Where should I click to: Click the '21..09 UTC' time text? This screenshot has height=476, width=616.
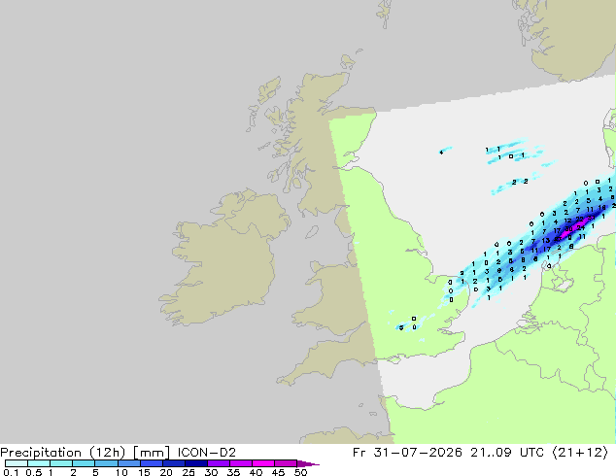click(x=507, y=453)
